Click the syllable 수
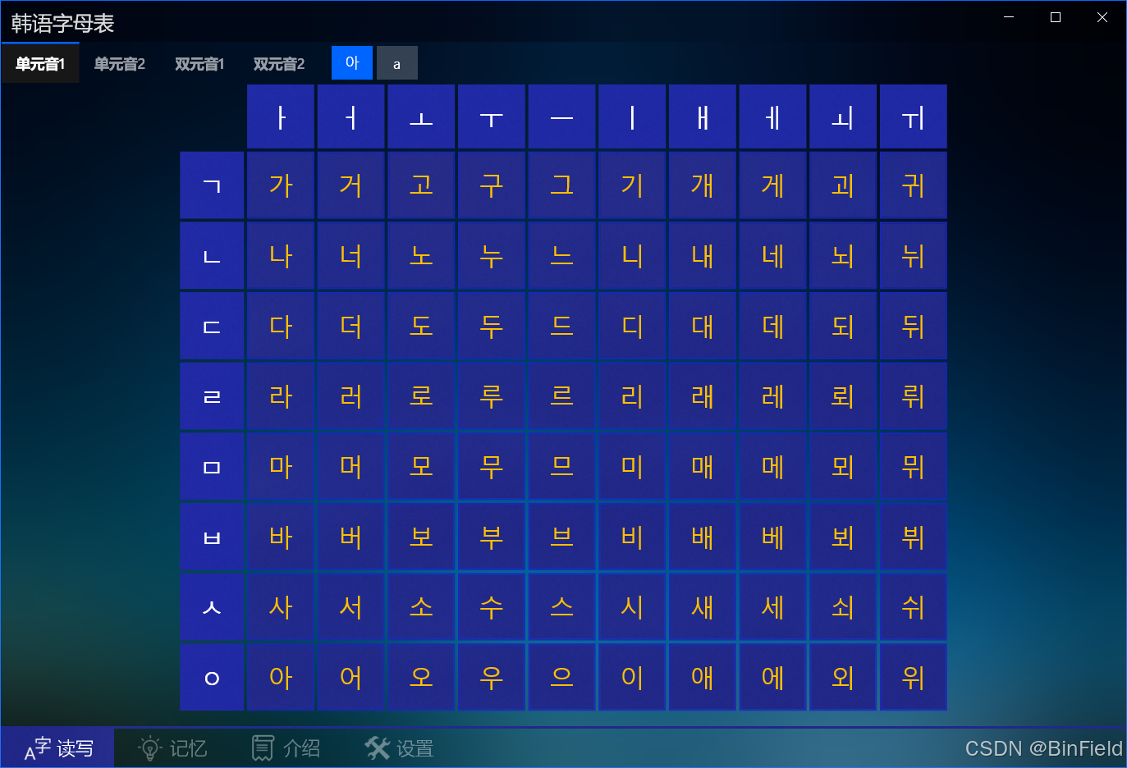Image resolution: width=1127 pixels, height=768 pixels. coord(492,607)
